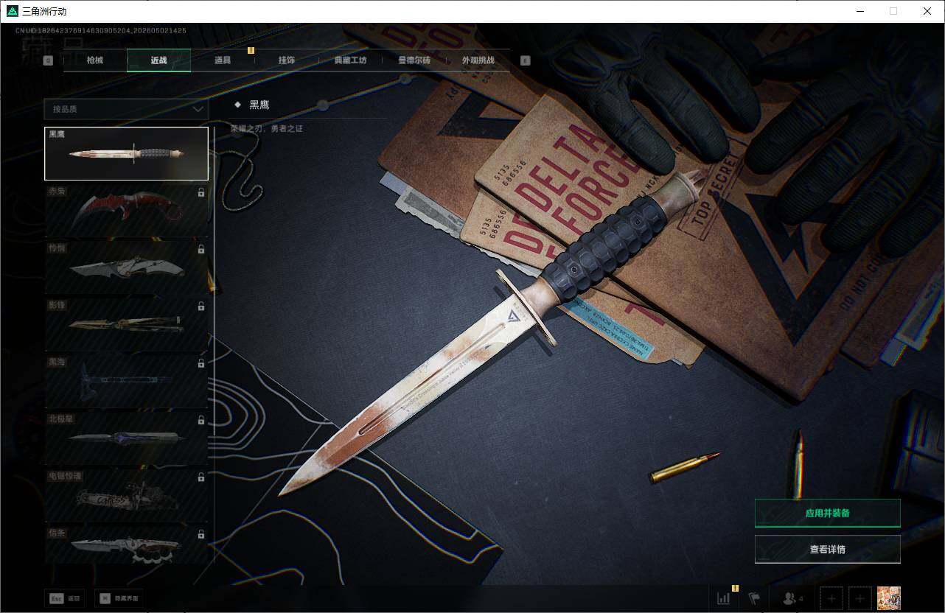945x613 pixels.
Task: Click the 应用并装备 button
Action: tap(827, 513)
